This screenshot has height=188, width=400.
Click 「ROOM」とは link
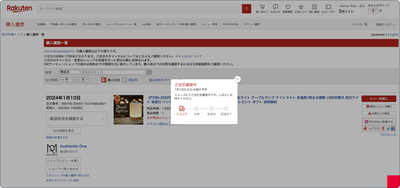(387, 134)
